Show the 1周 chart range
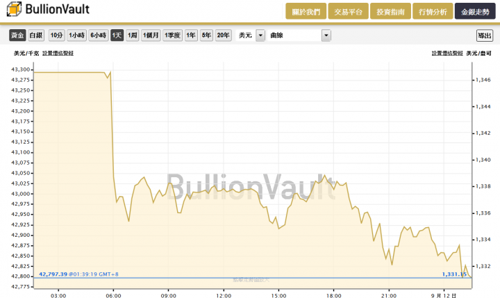 [x=133, y=35]
